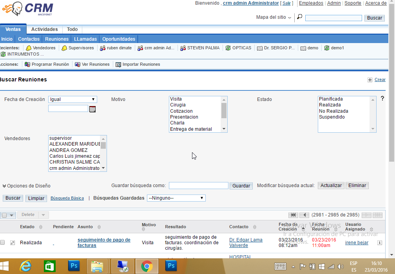The image size is (395, 274).
Task: Click the edit pencil icon for first meeting
Action: coord(13,243)
